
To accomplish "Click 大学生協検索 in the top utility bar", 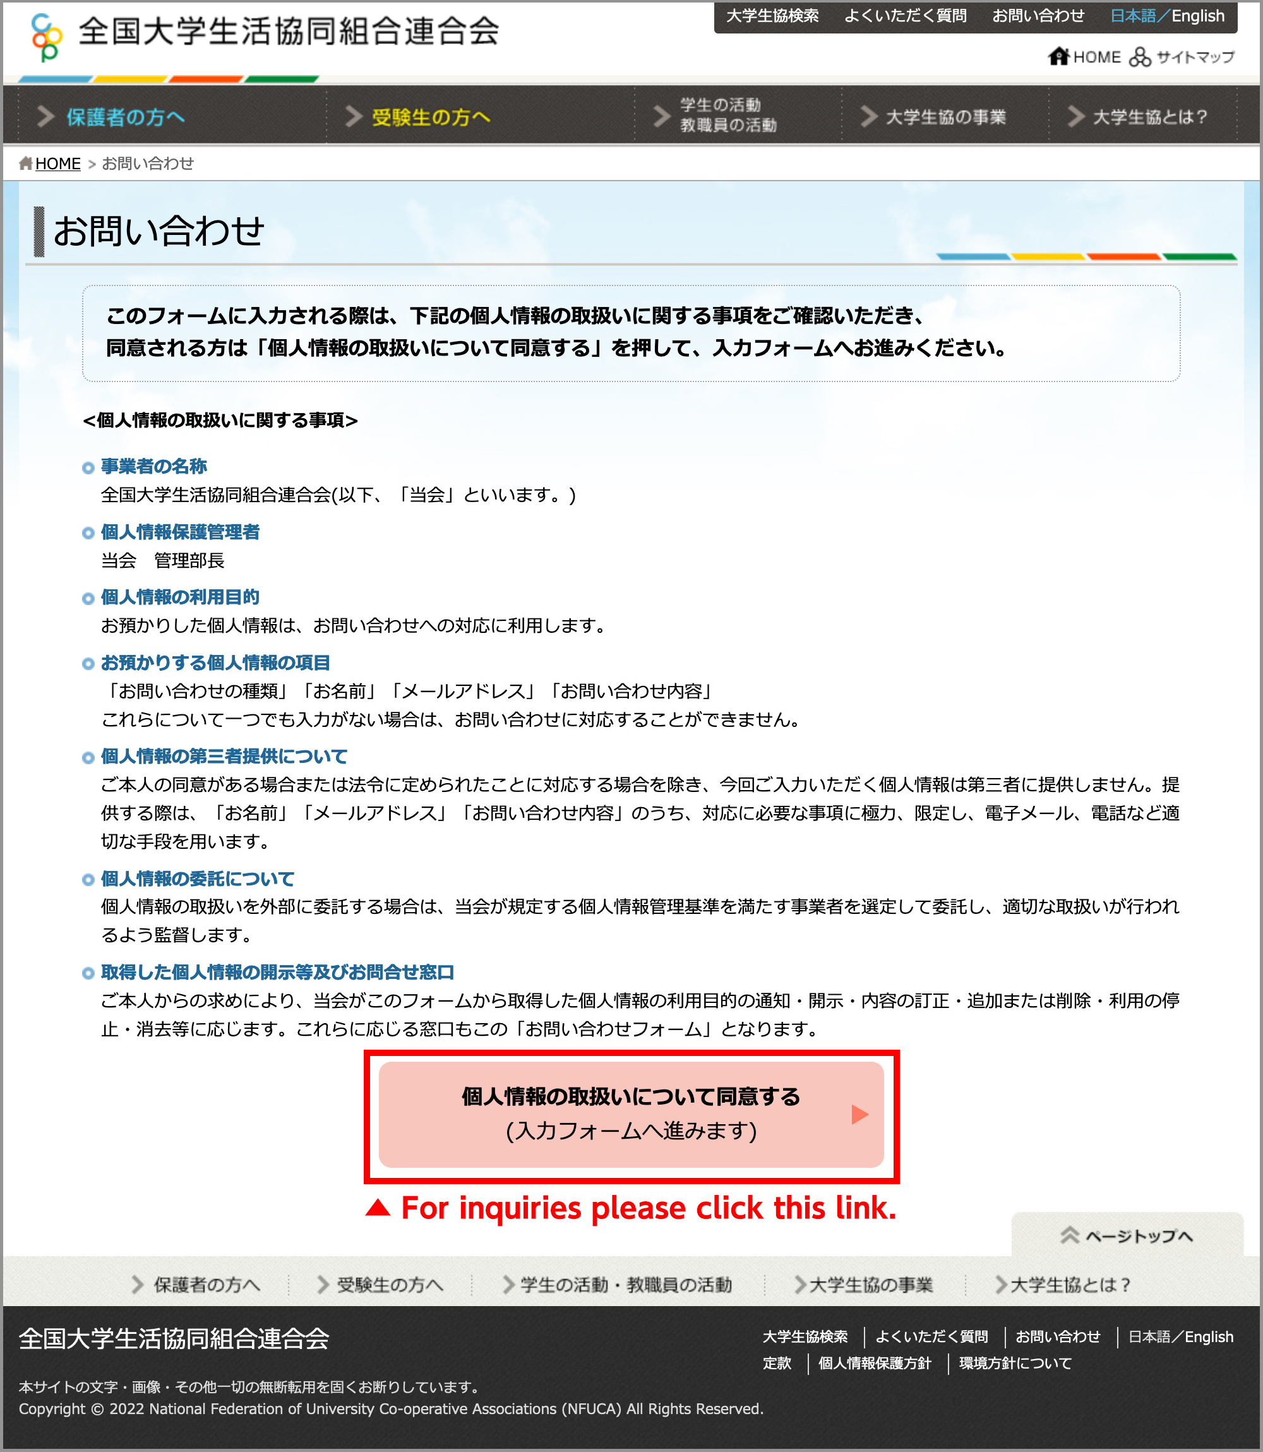I will (x=772, y=16).
